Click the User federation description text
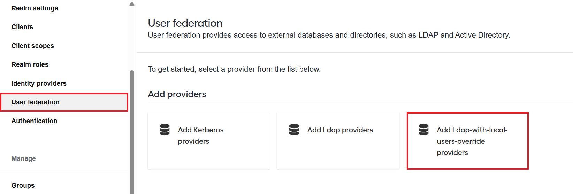The width and height of the screenshot is (573, 194). click(329, 35)
